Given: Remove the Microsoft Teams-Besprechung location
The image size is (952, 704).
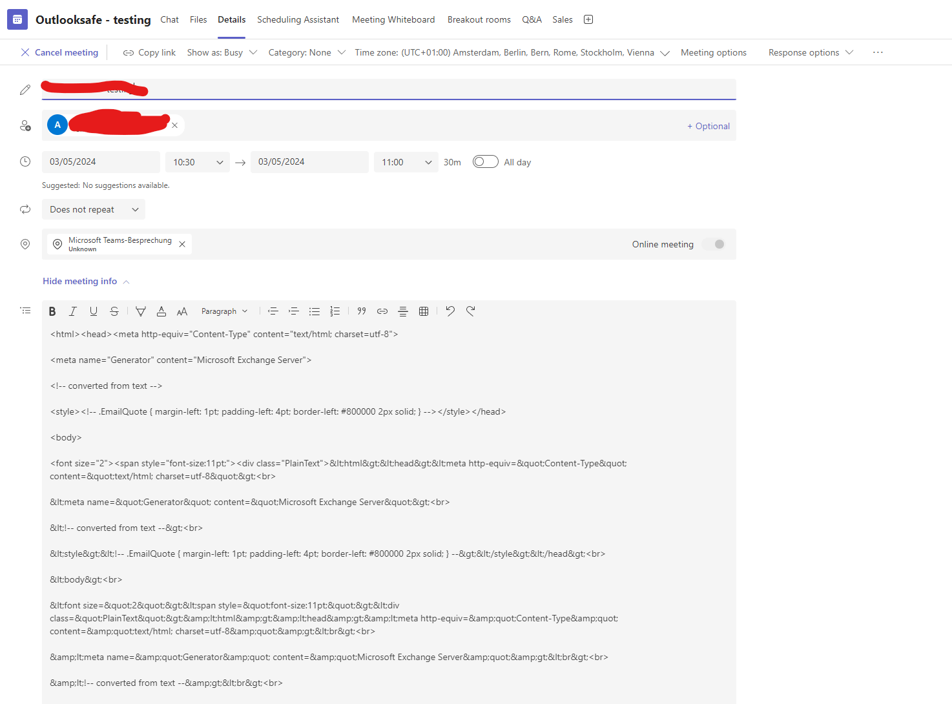Looking at the screenshot, I should (182, 244).
